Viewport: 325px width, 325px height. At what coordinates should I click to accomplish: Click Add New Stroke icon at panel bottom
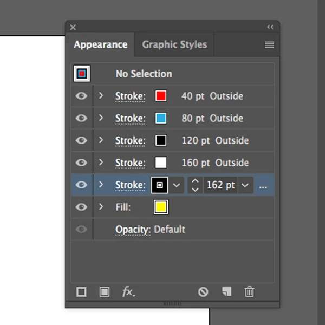(81, 292)
